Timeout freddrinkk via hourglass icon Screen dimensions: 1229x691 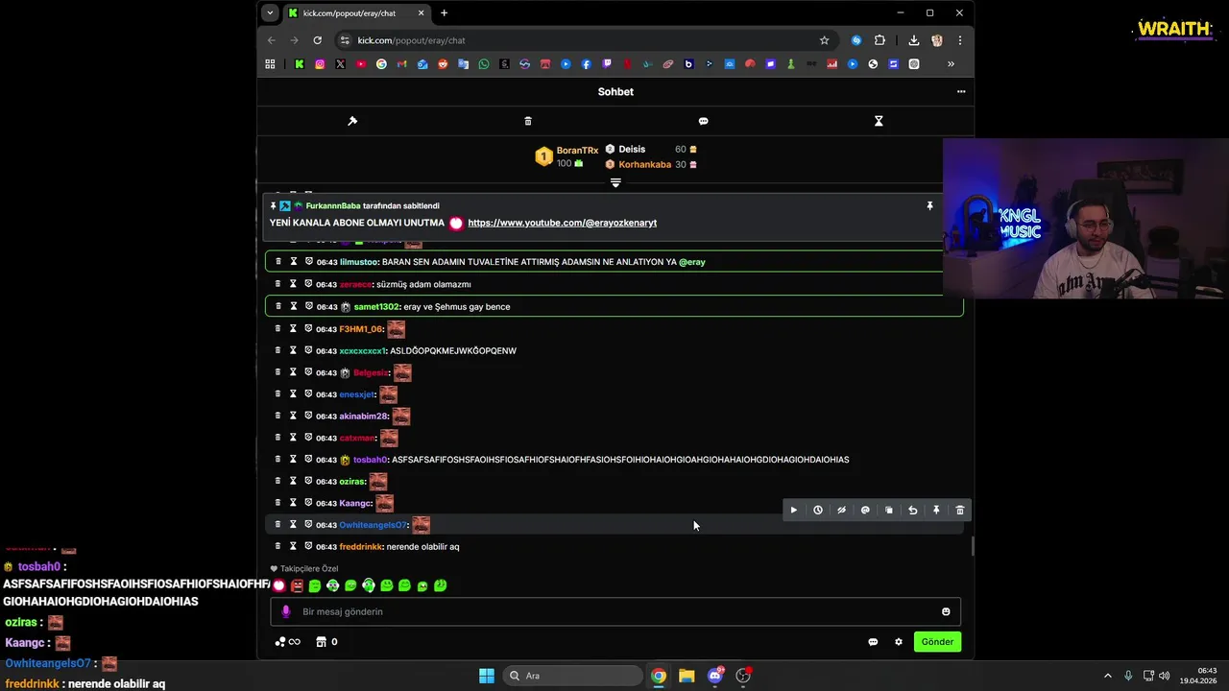tap(293, 546)
